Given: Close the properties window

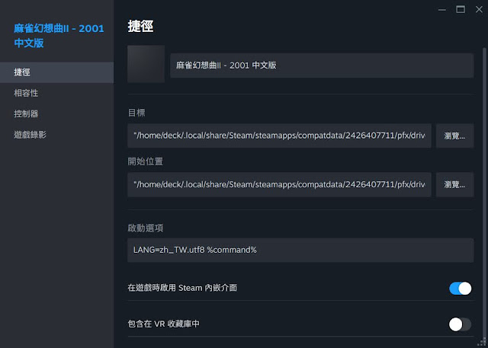Looking at the screenshot, I should tap(480, 10).
